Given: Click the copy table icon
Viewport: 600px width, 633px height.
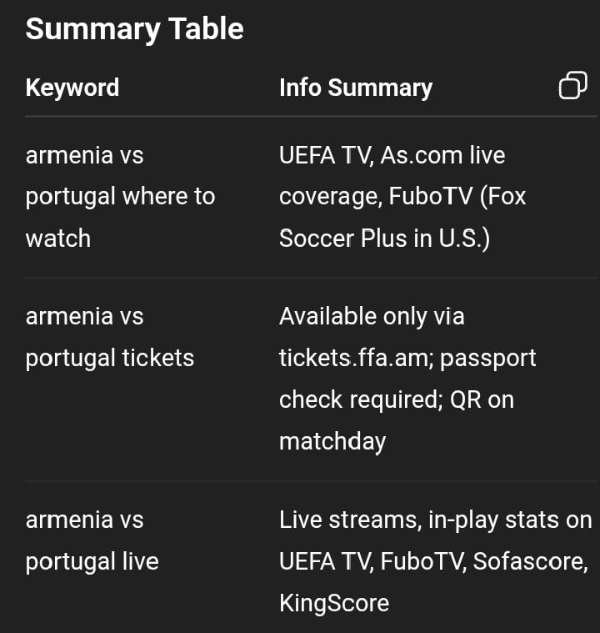Looking at the screenshot, I should 572,86.
